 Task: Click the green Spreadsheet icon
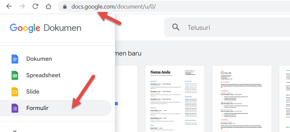tap(15, 76)
